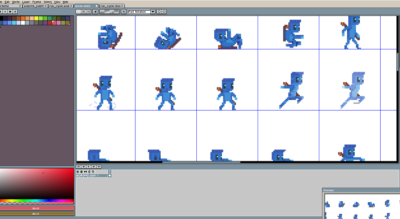
Task: Click the rainbow hue slider
Action: click(37, 201)
